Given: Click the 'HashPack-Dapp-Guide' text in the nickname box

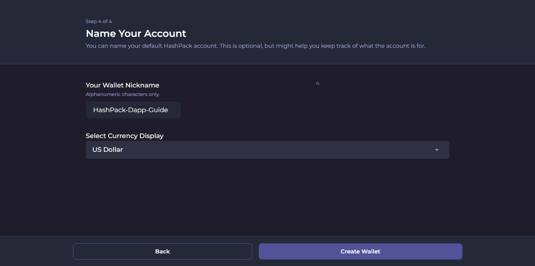Looking at the screenshot, I should pyautogui.click(x=131, y=110).
